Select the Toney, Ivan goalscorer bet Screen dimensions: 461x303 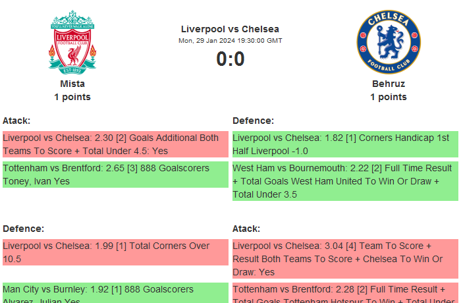click(115, 174)
